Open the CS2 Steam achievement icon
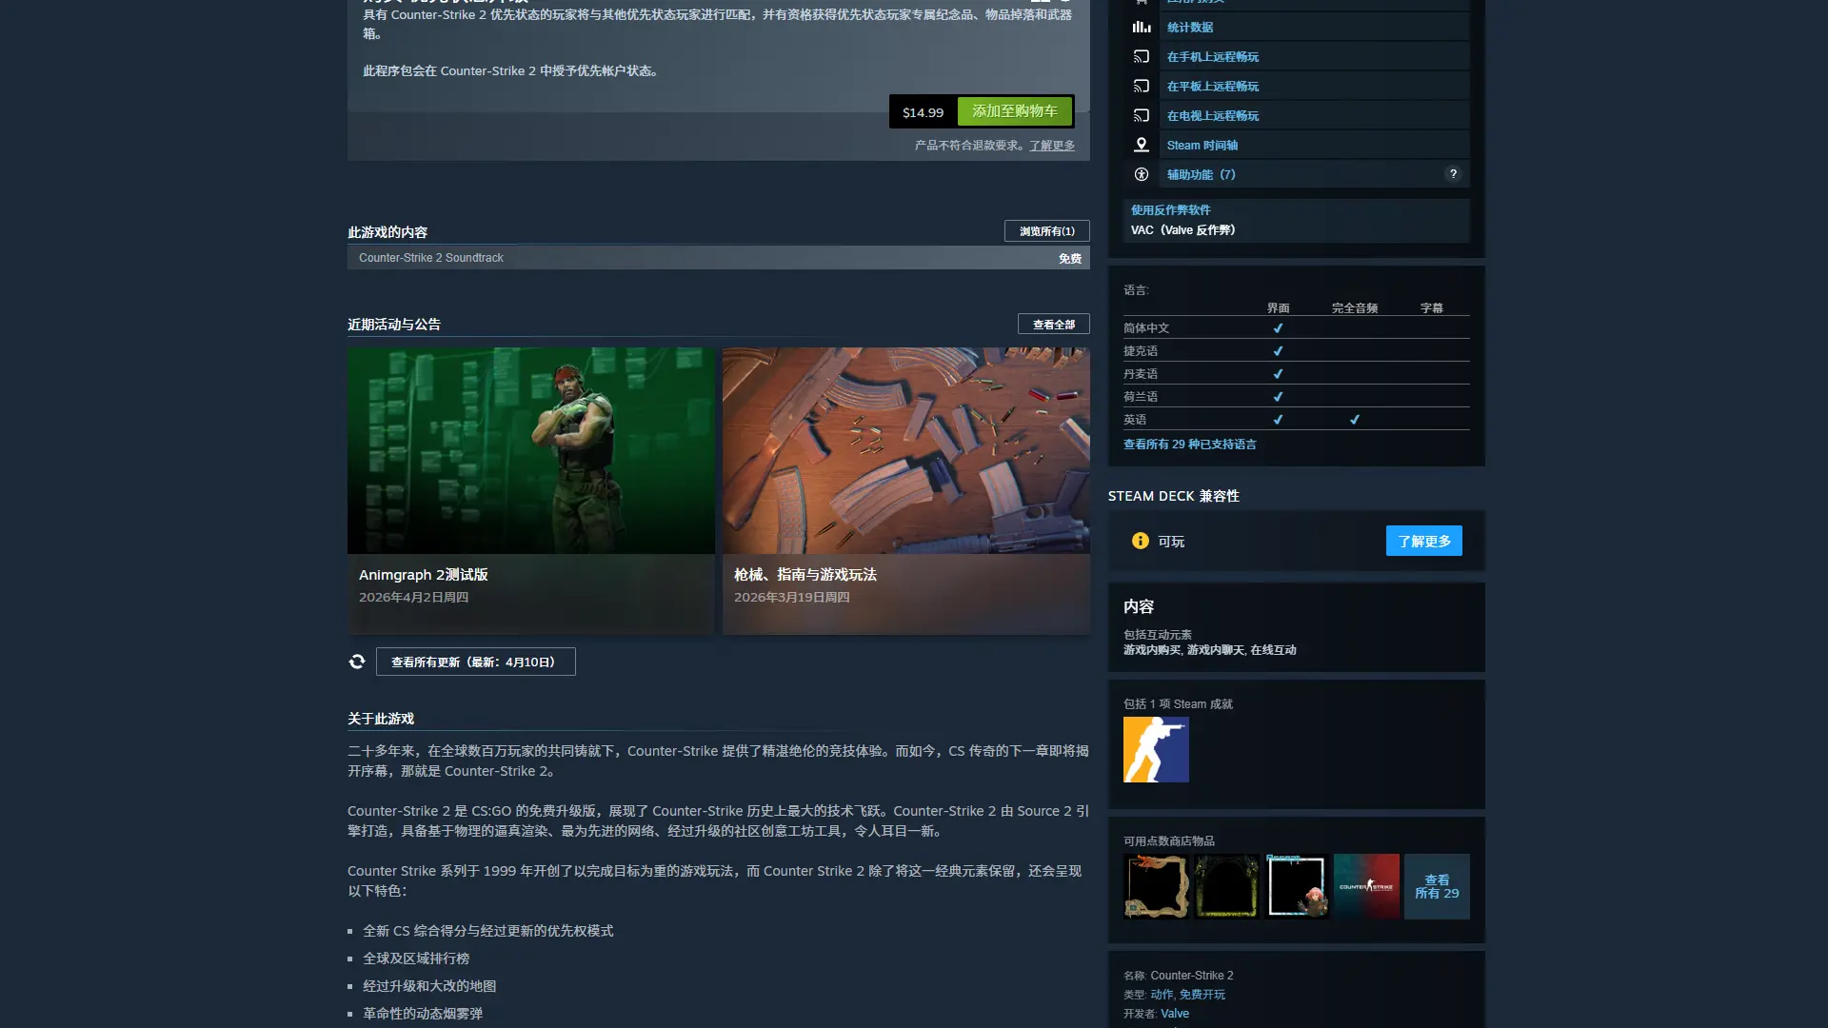The image size is (1828, 1028). pos(1156,750)
